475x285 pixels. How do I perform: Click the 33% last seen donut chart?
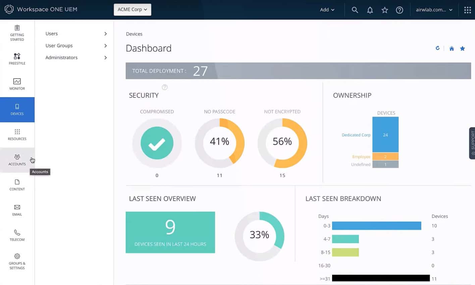tap(259, 236)
